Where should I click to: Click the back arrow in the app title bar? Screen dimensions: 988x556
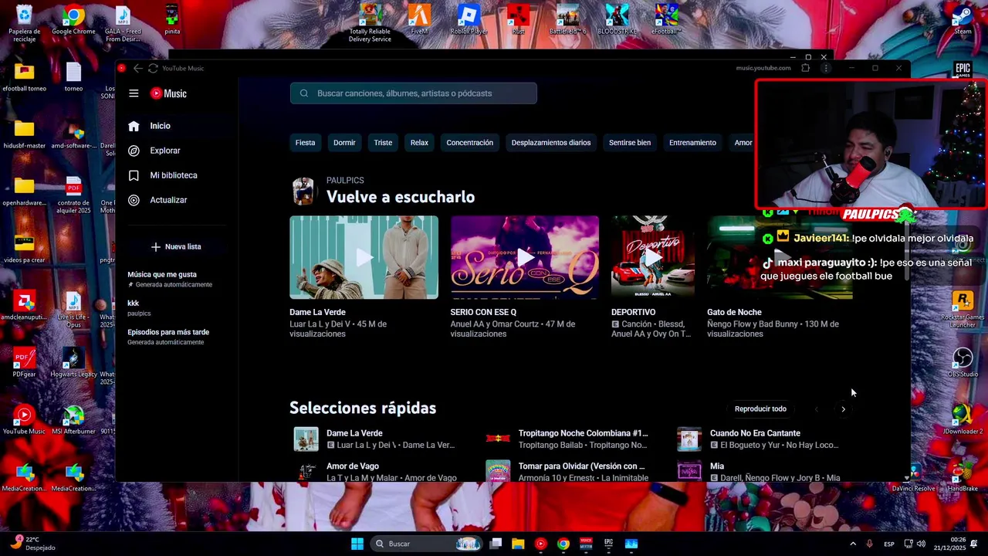tap(137, 68)
